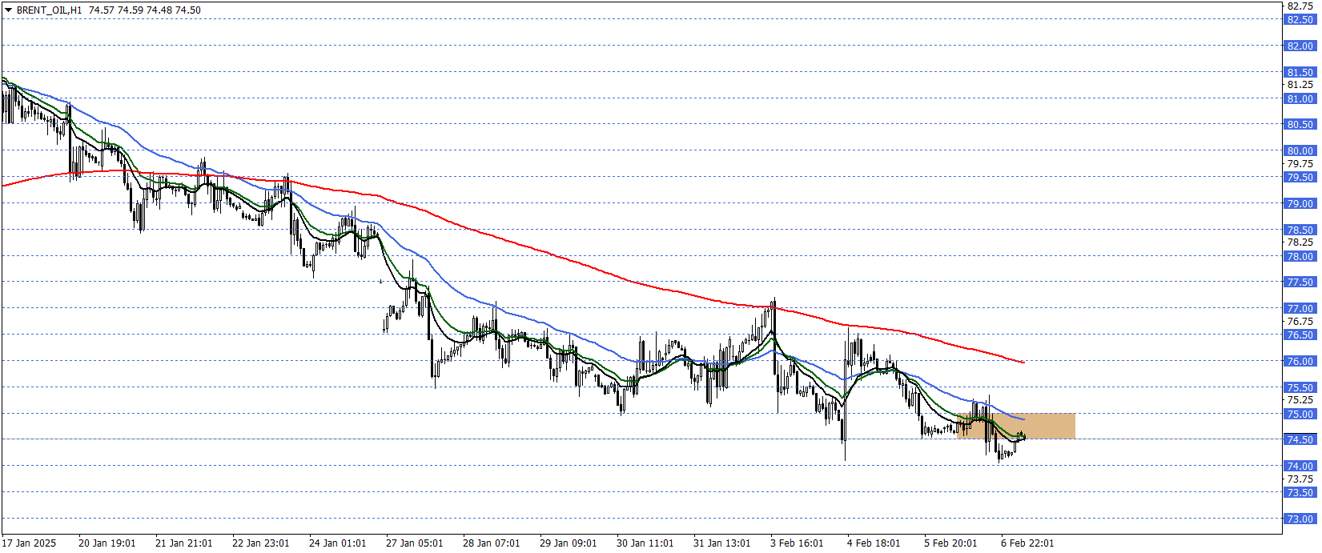
Task: Click the 4 Feb 18:01 time label
Action: coord(874,543)
